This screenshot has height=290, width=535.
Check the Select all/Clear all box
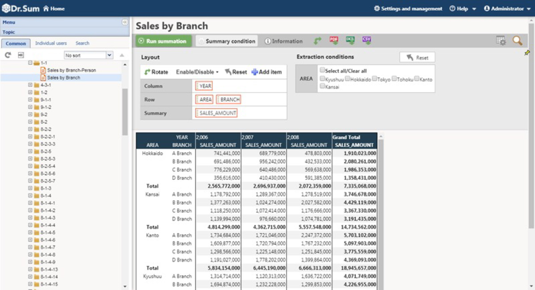[x=323, y=70]
